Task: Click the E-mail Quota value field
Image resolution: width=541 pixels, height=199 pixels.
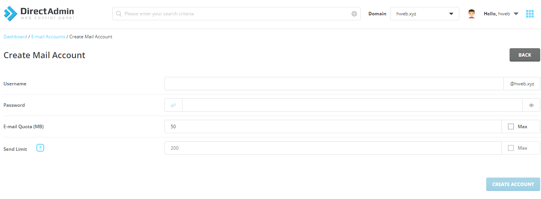Action: (x=333, y=127)
